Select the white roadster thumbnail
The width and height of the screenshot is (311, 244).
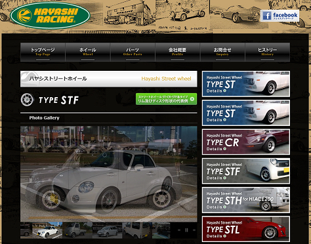pyautogui.click(x=47, y=230)
